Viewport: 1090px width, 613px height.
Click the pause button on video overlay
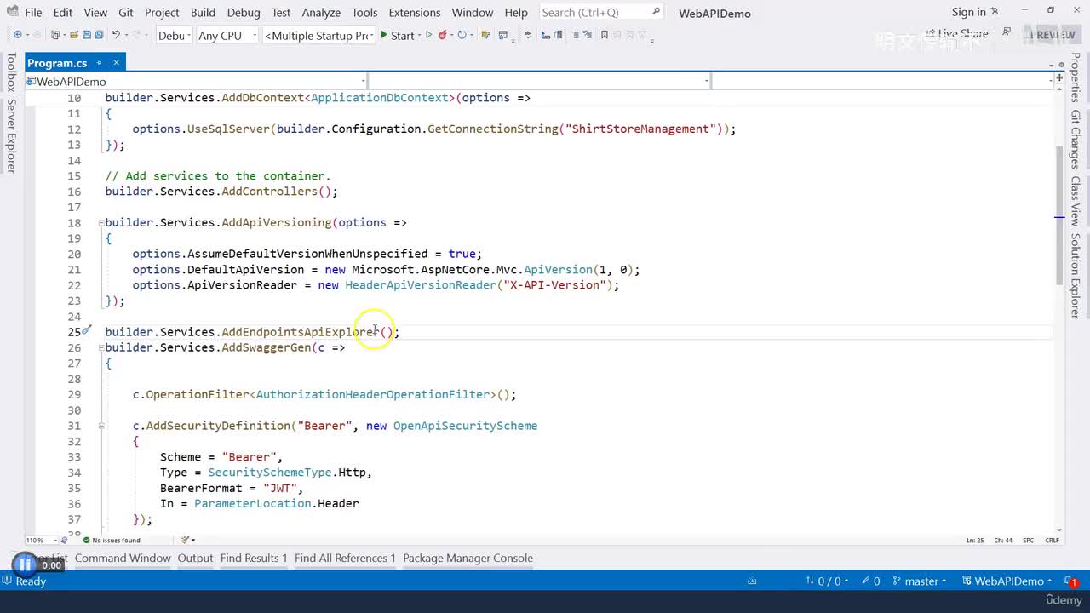[25, 564]
